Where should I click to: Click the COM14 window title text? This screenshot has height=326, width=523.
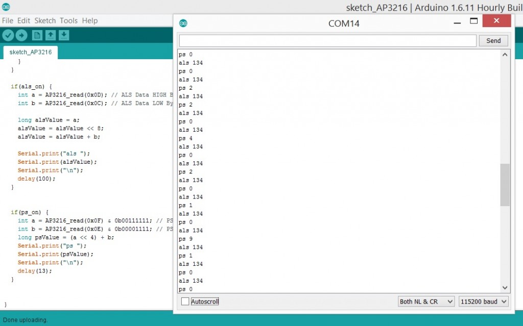[x=344, y=23]
